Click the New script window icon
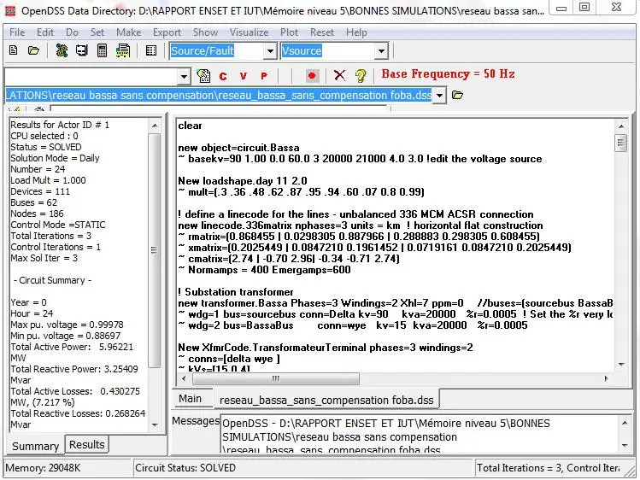Viewport: 640px width, 480px height. click(x=14, y=50)
